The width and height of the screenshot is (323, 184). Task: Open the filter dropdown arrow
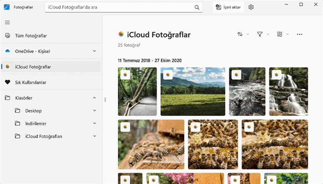[x=268, y=34]
